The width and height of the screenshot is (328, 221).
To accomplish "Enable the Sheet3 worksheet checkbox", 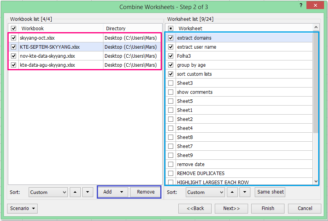I will pos(171,83).
